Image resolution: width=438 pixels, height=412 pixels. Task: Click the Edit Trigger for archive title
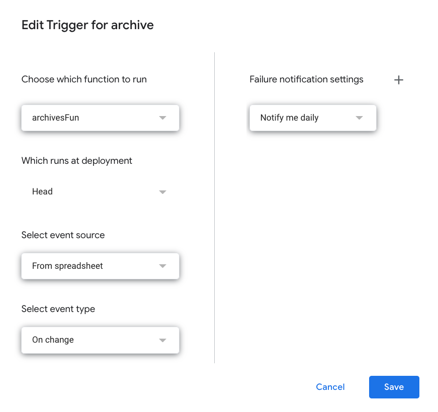pos(87,25)
